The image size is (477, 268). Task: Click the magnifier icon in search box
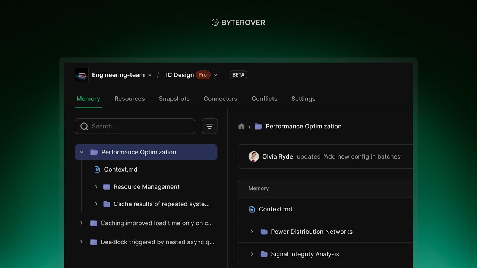84,126
